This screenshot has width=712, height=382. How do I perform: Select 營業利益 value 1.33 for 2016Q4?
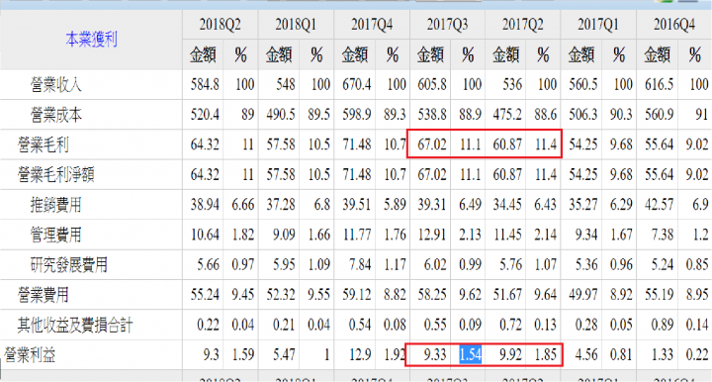pos(662,354)
